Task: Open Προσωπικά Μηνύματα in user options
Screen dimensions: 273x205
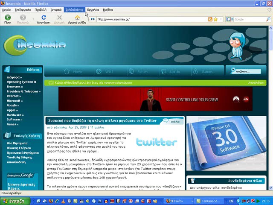Action: pos(23,153)
